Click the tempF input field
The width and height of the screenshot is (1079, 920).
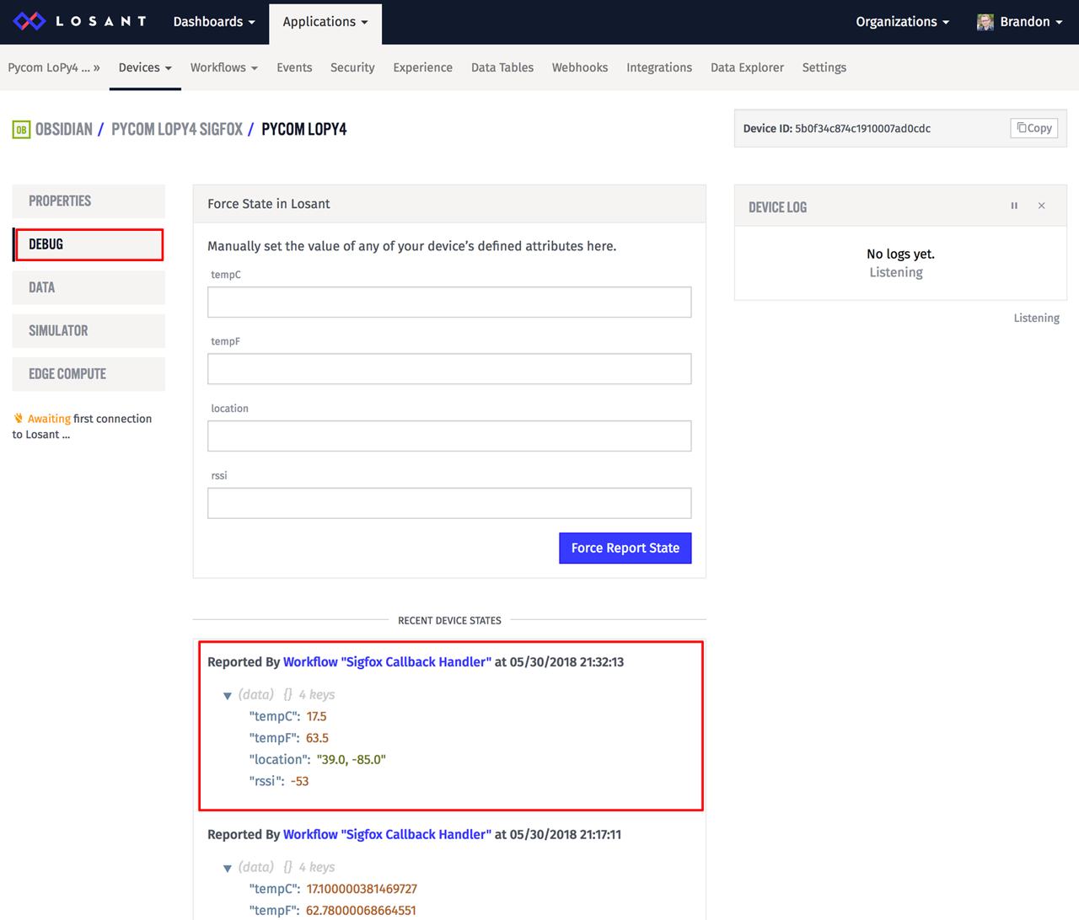coord(449,369)
